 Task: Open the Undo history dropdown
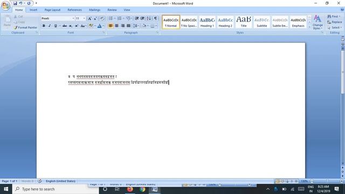click(24, 3)
